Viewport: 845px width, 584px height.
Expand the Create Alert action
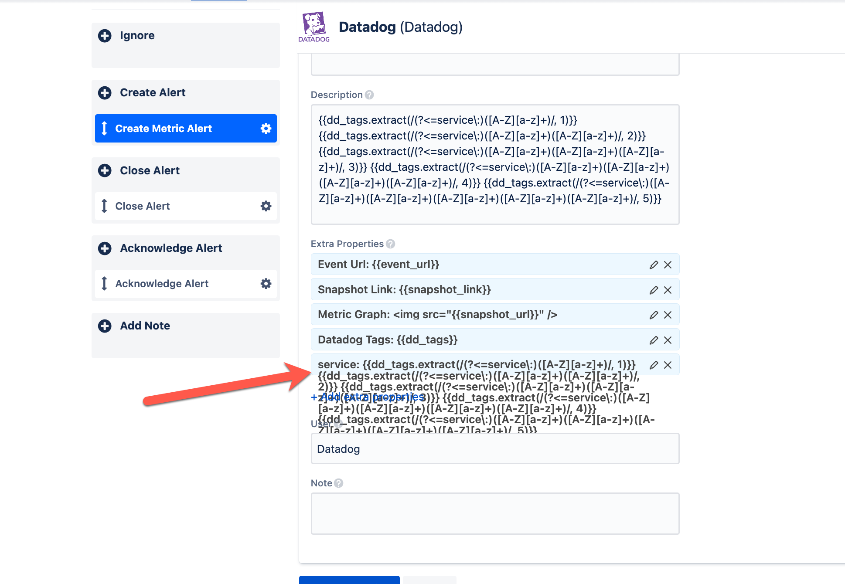[x=105, y=92]
